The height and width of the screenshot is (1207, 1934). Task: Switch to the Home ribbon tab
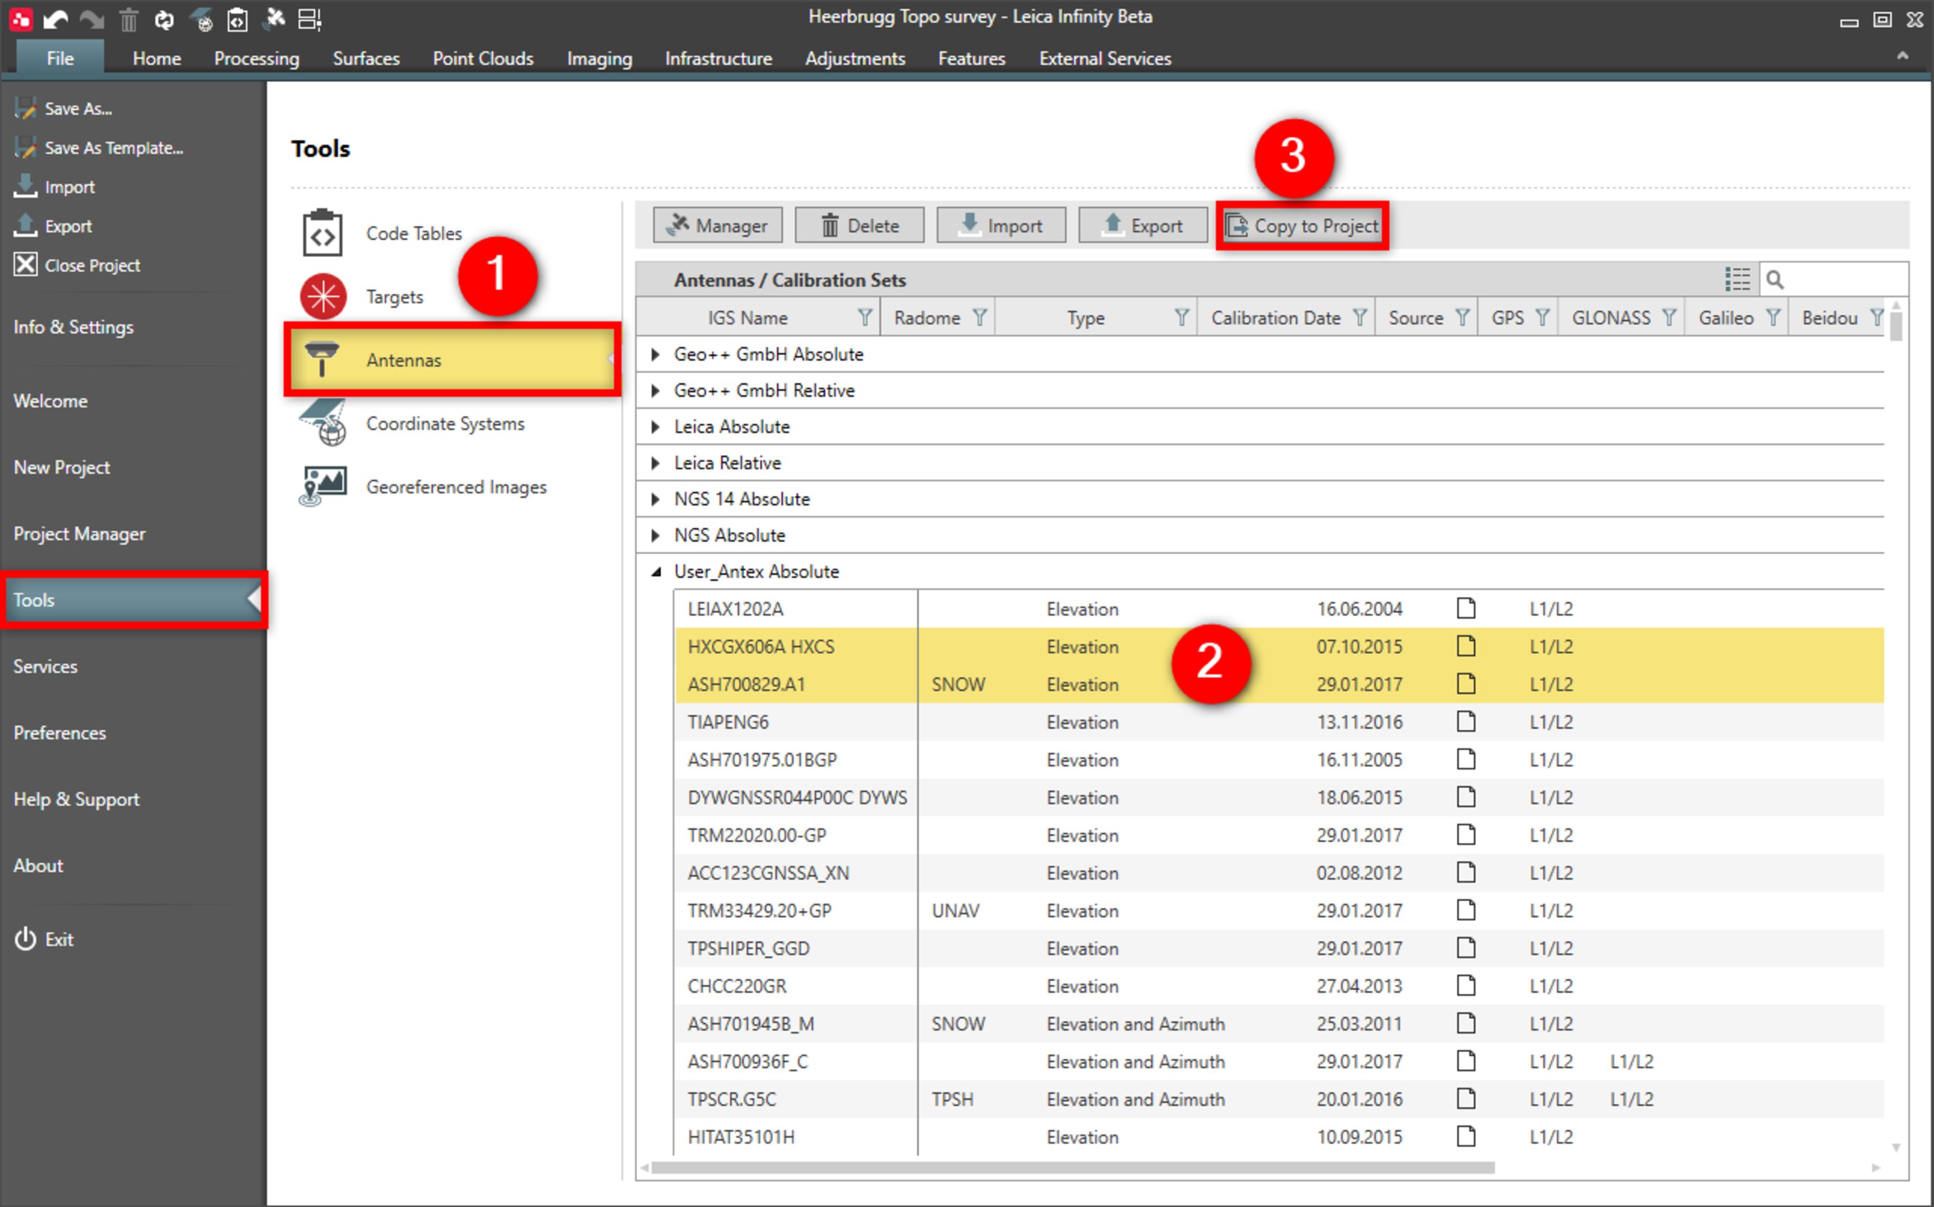click(157, 58)
